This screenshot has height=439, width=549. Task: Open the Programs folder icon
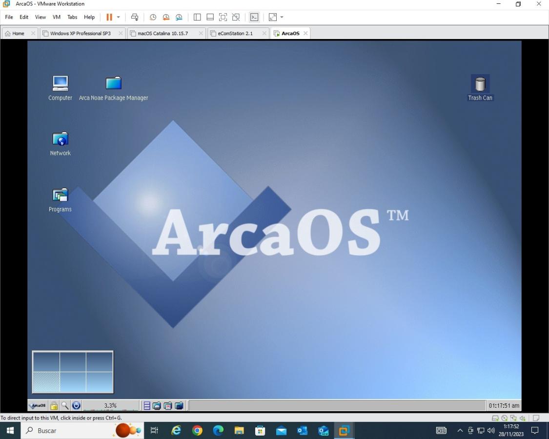point(60,196)
